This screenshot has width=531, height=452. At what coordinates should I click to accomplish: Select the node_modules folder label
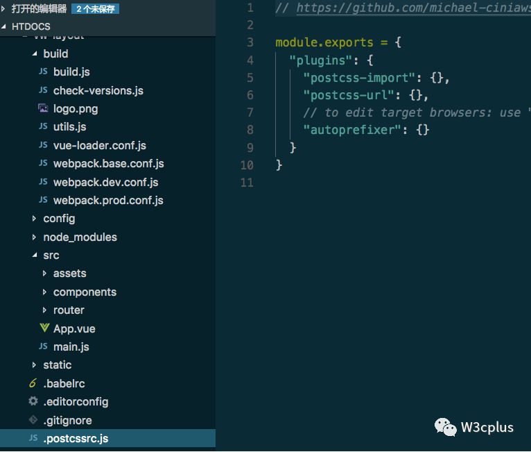(80, 237)
